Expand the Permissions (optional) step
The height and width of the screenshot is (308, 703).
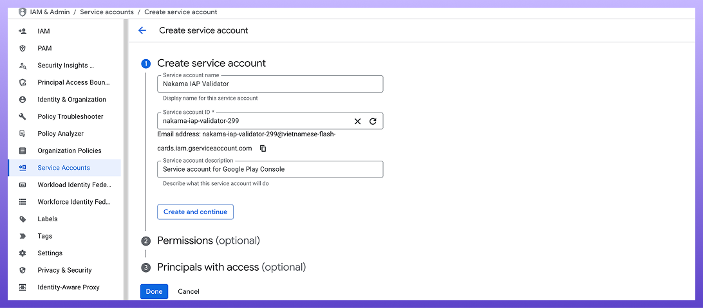pyautogui.click(x=209, y=240)
